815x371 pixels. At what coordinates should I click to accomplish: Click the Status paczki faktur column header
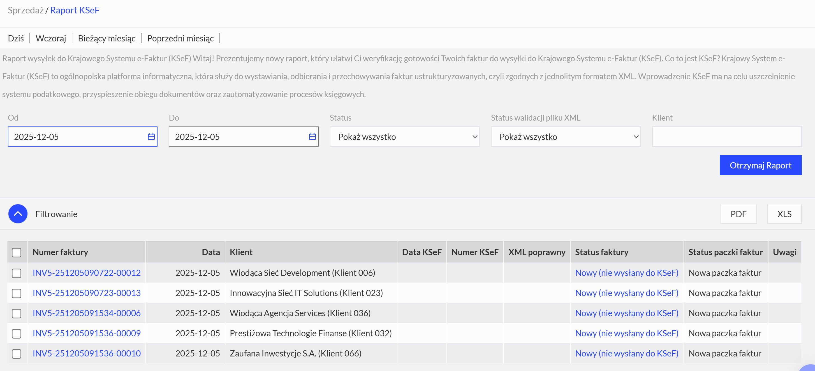pyautogui.click(x=726, y=252)
